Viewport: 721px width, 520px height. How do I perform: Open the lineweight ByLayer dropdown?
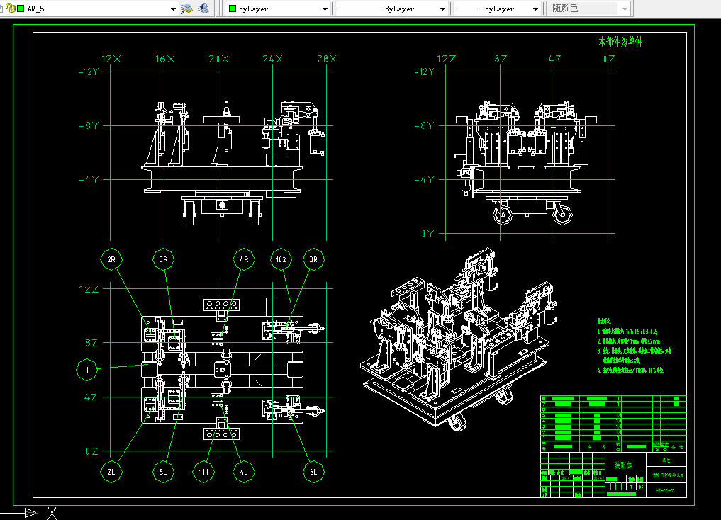click(535, 9)
